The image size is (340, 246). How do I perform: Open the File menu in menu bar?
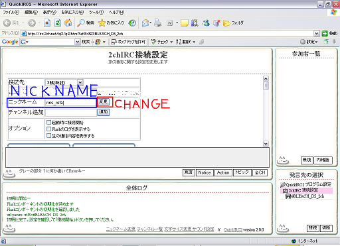coord(11,12)
